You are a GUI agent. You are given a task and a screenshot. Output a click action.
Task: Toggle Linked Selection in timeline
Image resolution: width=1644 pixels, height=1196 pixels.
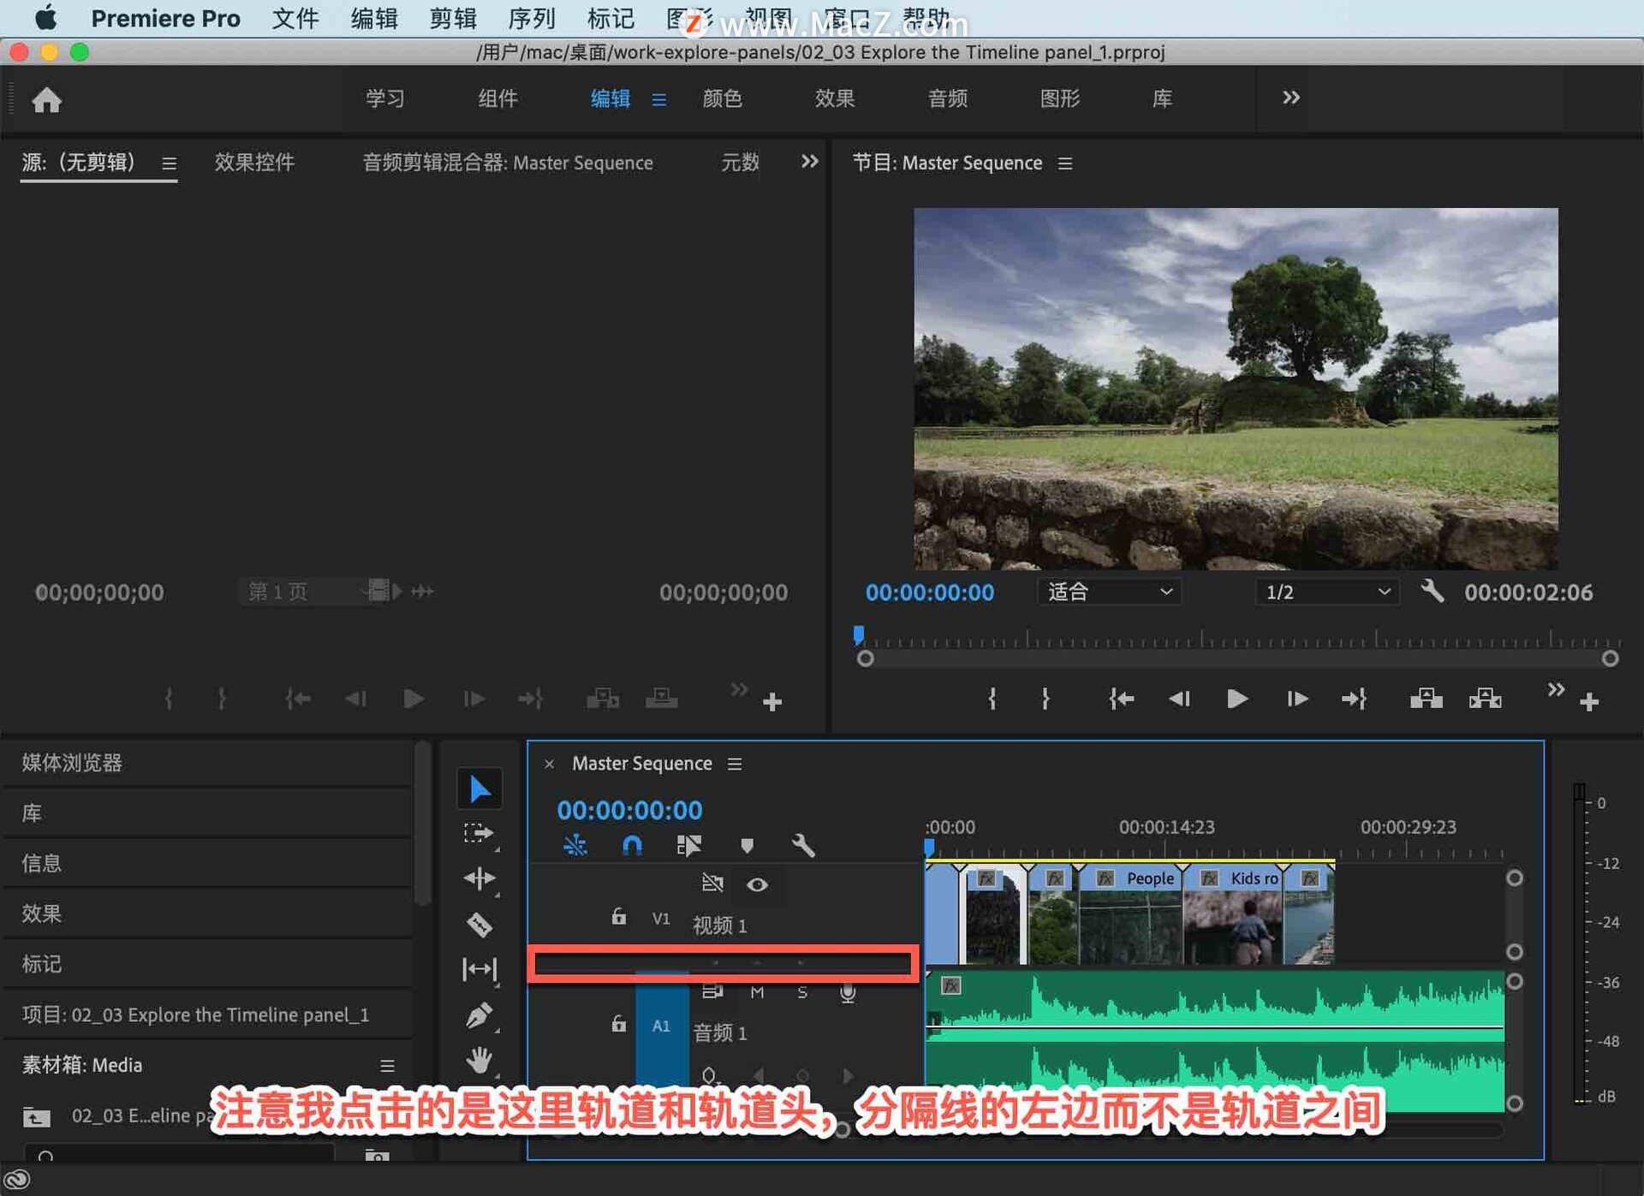click(689, 846)
